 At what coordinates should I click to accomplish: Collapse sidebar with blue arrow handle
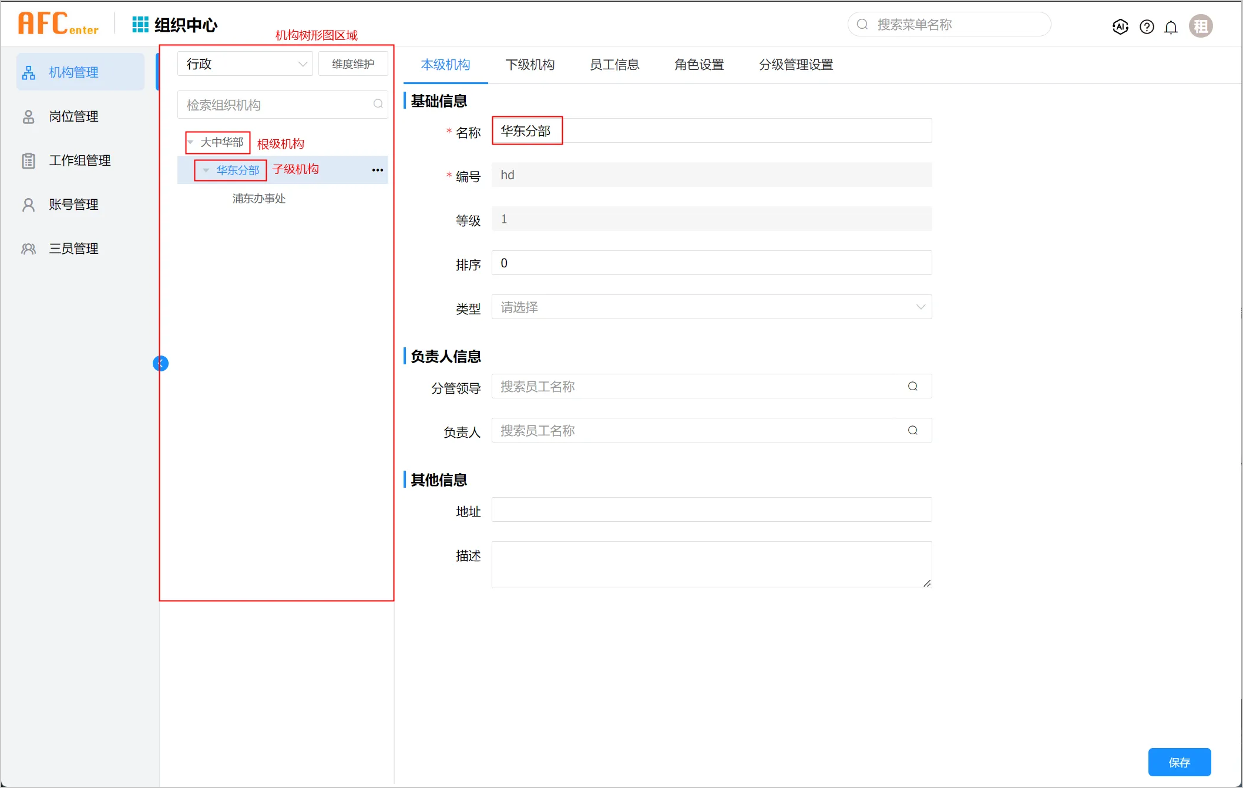point(160,364)
